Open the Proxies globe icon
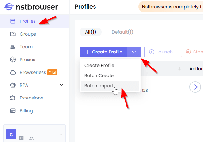 [13, 60]
